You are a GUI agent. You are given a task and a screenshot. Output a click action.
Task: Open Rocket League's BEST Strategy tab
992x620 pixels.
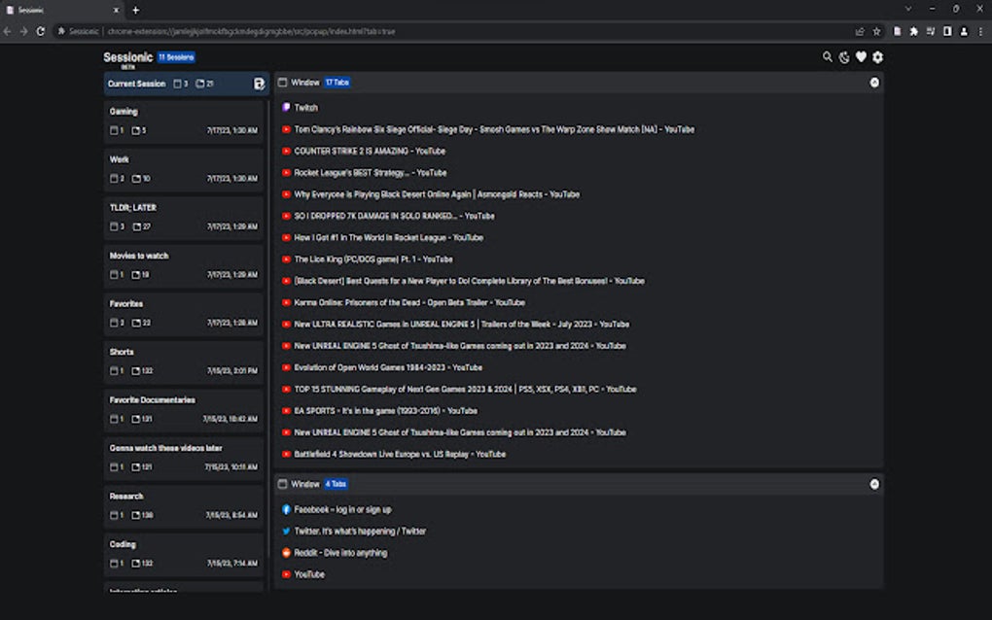pos(371,173)
